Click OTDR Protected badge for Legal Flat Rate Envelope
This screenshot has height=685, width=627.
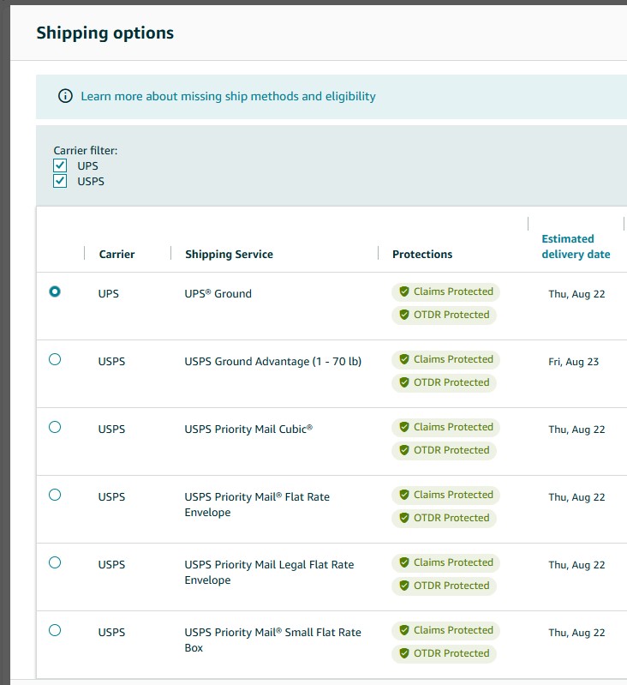(x=444, y=586)
